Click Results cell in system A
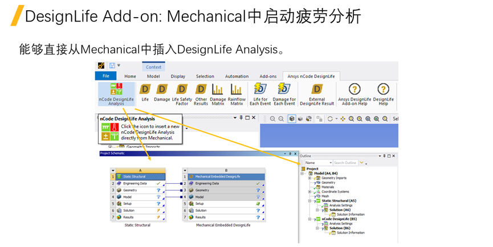This screenshot has height=247, width=493. pos(140,217)
